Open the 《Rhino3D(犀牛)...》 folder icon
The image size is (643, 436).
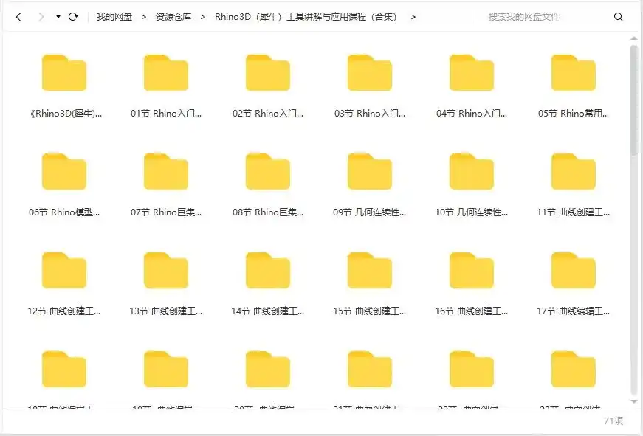tap(64, 72)
